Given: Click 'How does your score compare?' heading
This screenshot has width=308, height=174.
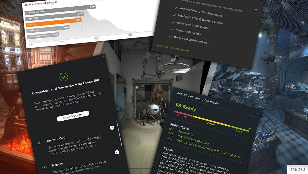Looking at the screenshot, I should click(x=40, y=3).
